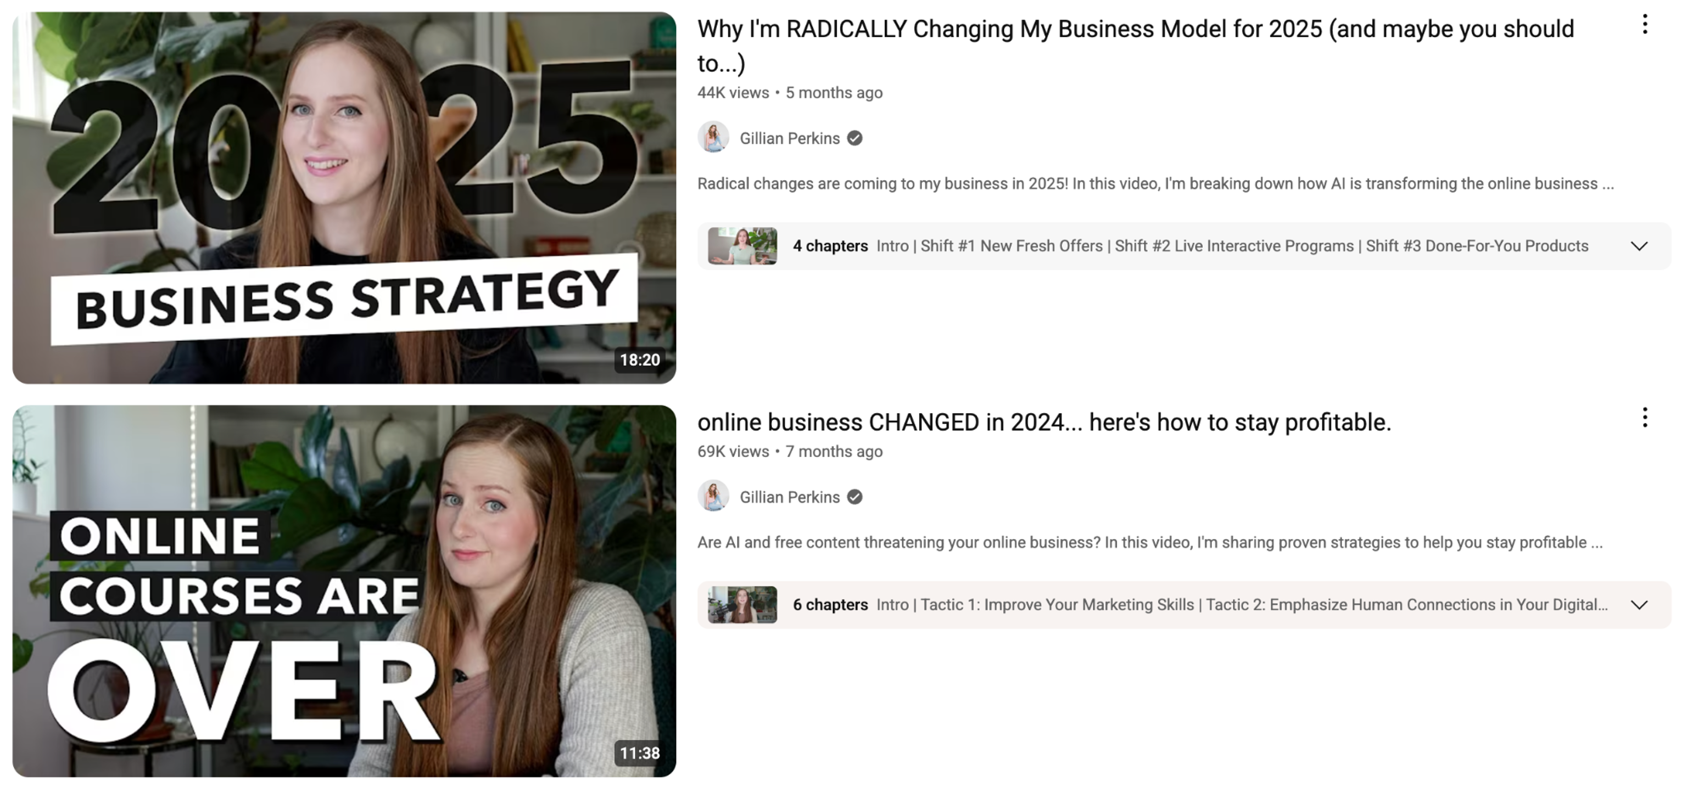Click the '6 chapters' label
Screen dimensions: 1687x787
click(830, 605)
